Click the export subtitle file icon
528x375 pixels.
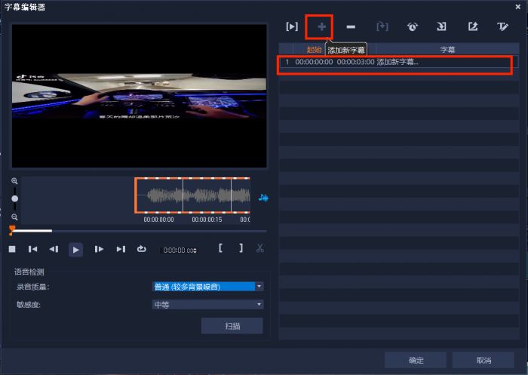473,26
